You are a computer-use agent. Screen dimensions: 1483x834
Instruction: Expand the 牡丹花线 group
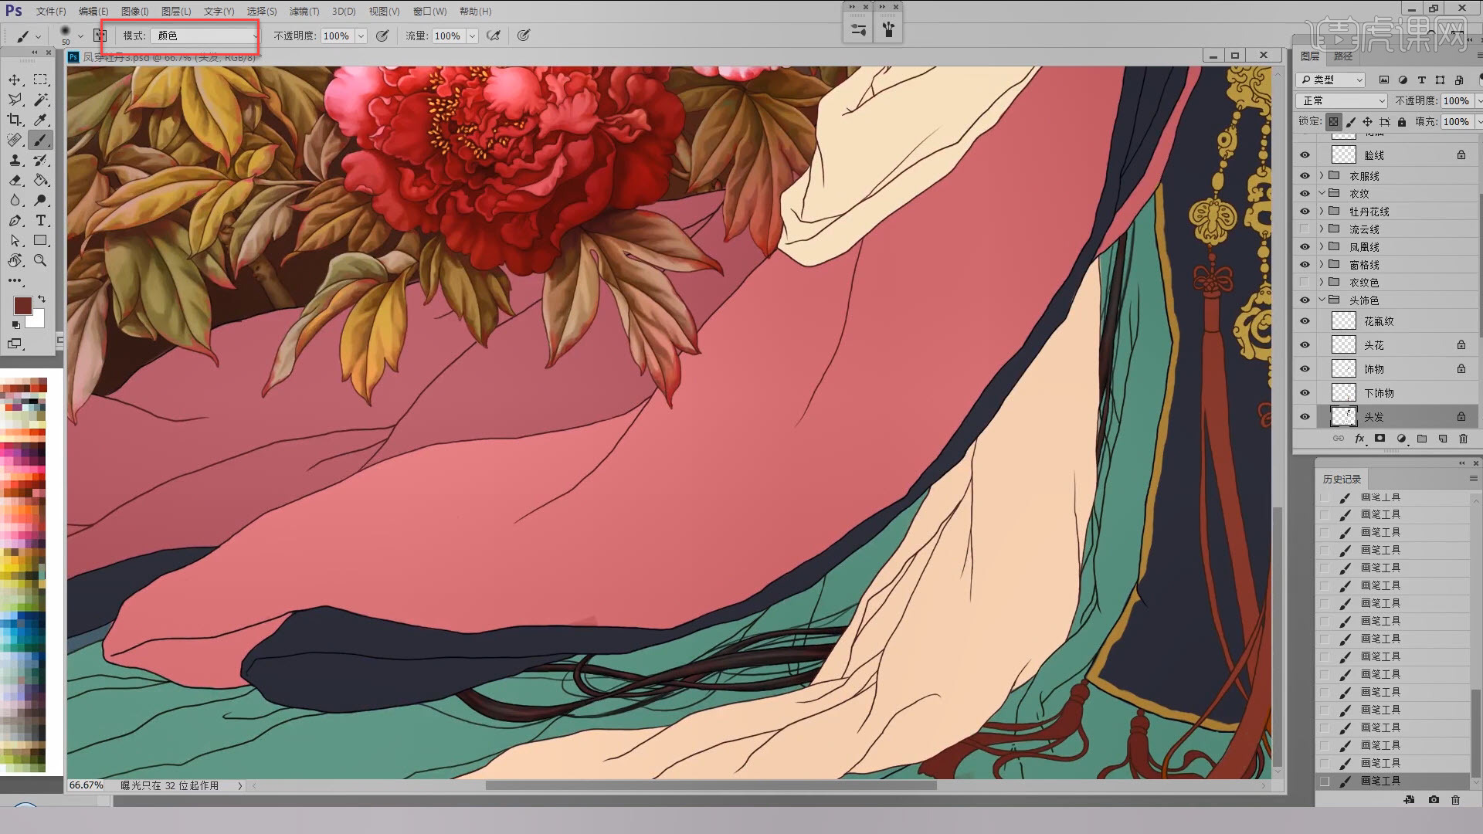[1322, 212]
